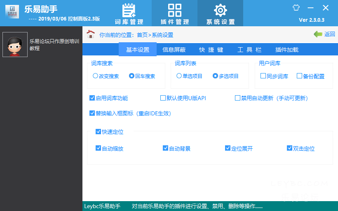Click the 返回 back link
The height and width of the screenshot is (211, 338).
[x=330, y=34]
